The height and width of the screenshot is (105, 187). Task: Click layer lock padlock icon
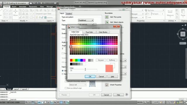42,17
